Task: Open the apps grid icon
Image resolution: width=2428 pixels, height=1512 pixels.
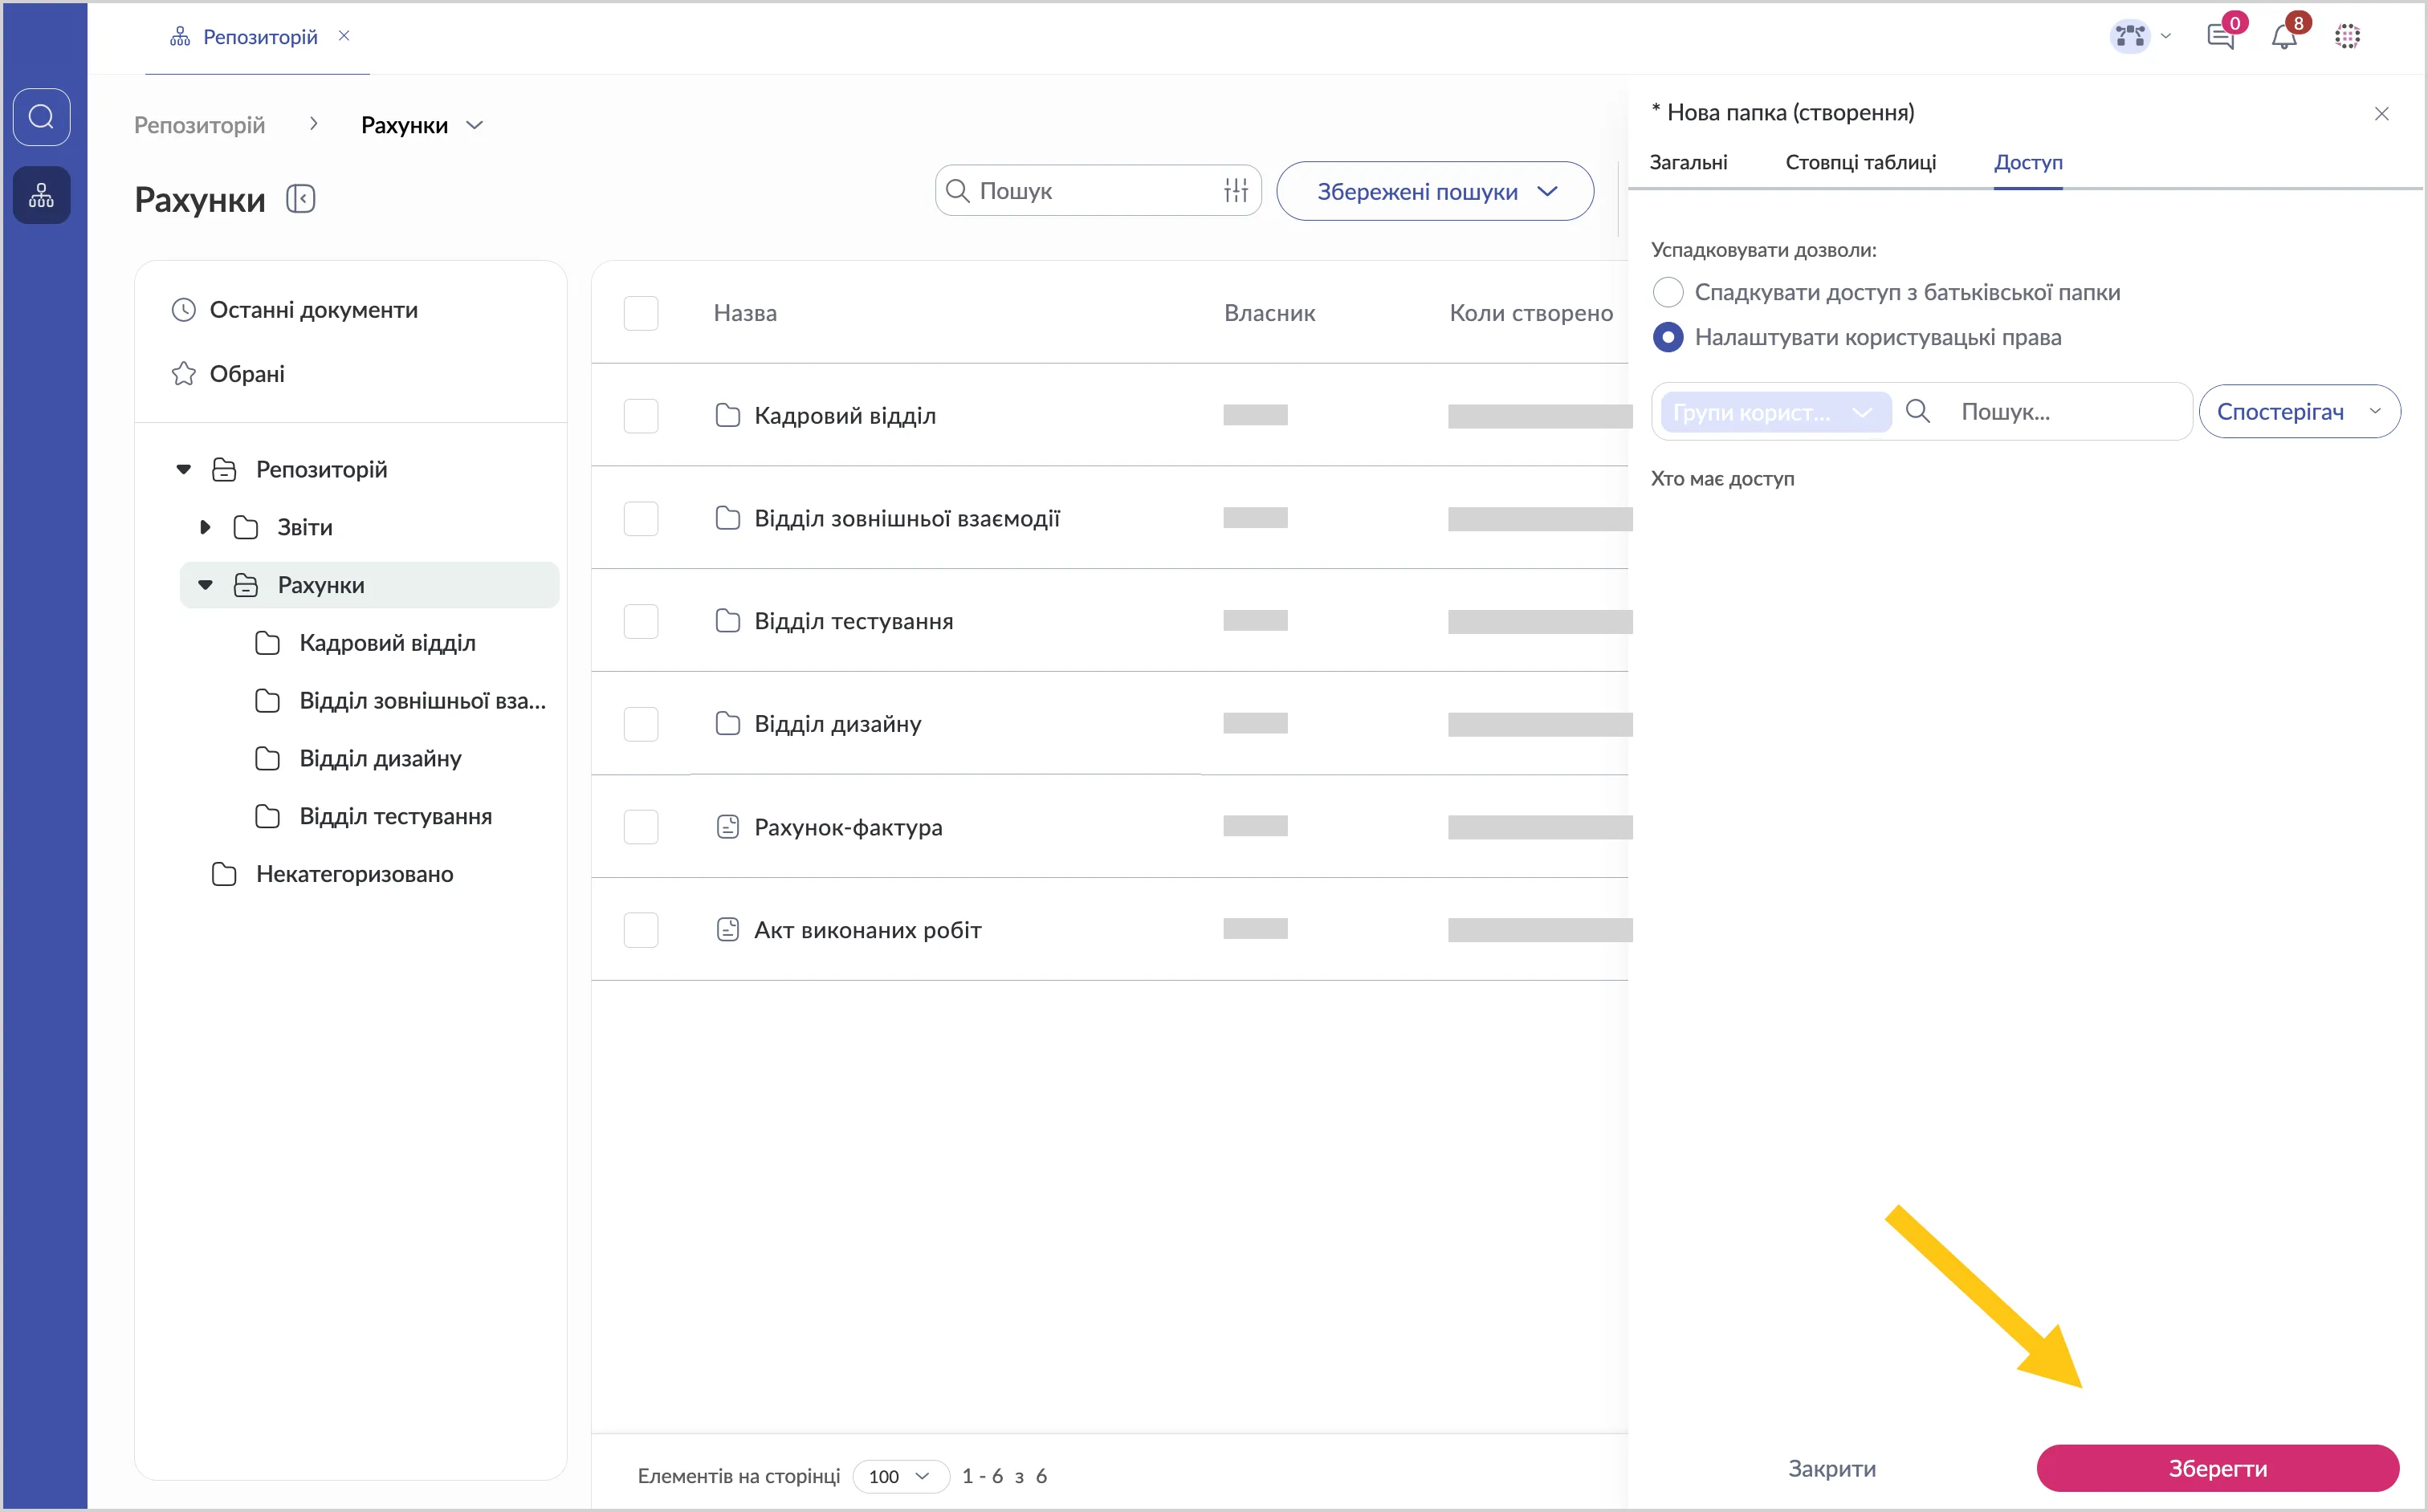Action: pos(2347,38)
